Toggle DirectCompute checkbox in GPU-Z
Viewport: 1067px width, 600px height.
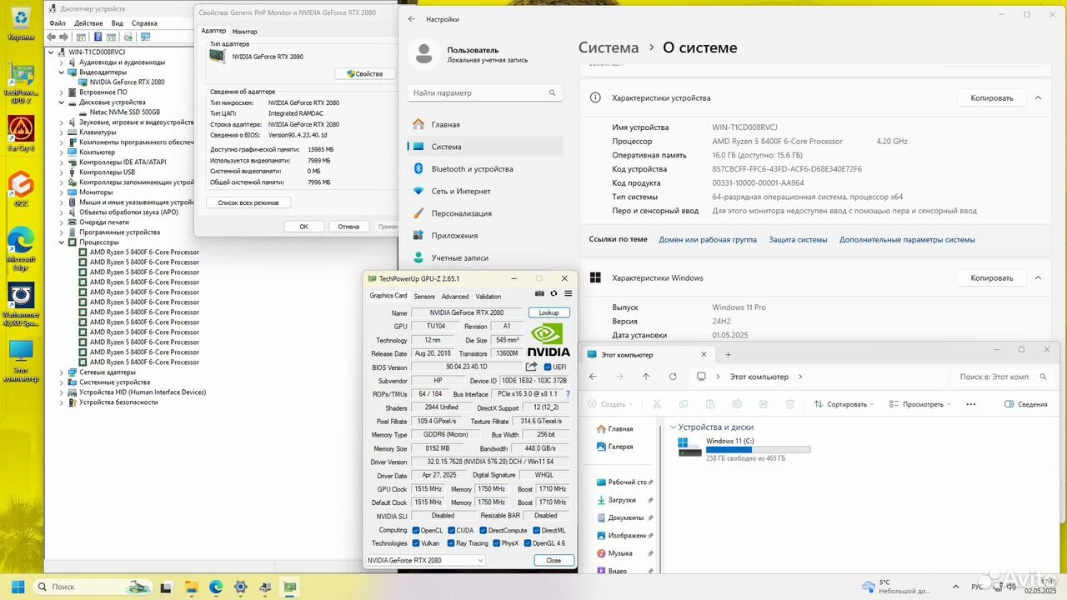pyautogui.click(x=483, y=530)
